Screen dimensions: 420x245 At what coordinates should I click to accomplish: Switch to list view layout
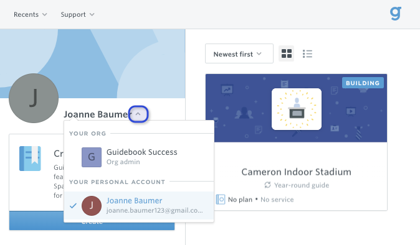point(307,53)
